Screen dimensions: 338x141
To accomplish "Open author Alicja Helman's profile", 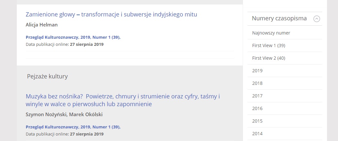I will click(42, 25).
